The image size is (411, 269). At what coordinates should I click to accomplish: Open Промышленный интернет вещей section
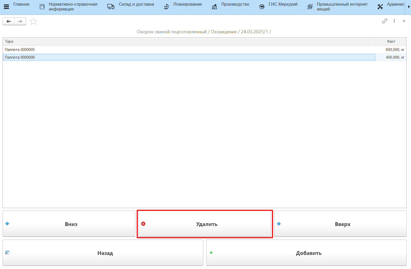pyautogui.click(x=342, y=7)
